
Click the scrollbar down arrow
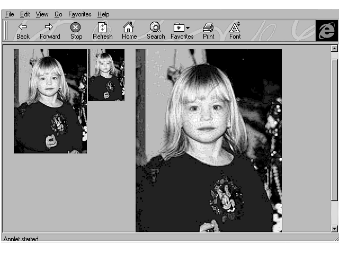[334, 228]
